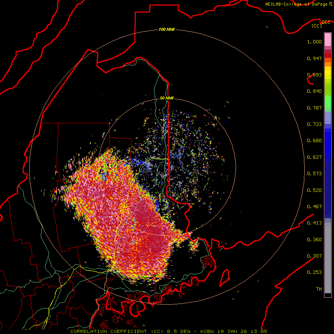
Task: Click the 0.307 scale label
Action: click(314, 256)
